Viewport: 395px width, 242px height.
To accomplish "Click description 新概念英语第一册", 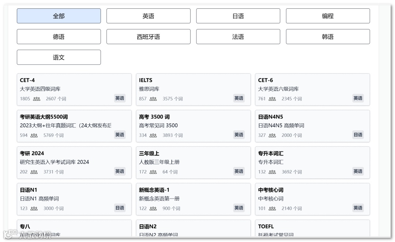I will [x=159, y=199].
